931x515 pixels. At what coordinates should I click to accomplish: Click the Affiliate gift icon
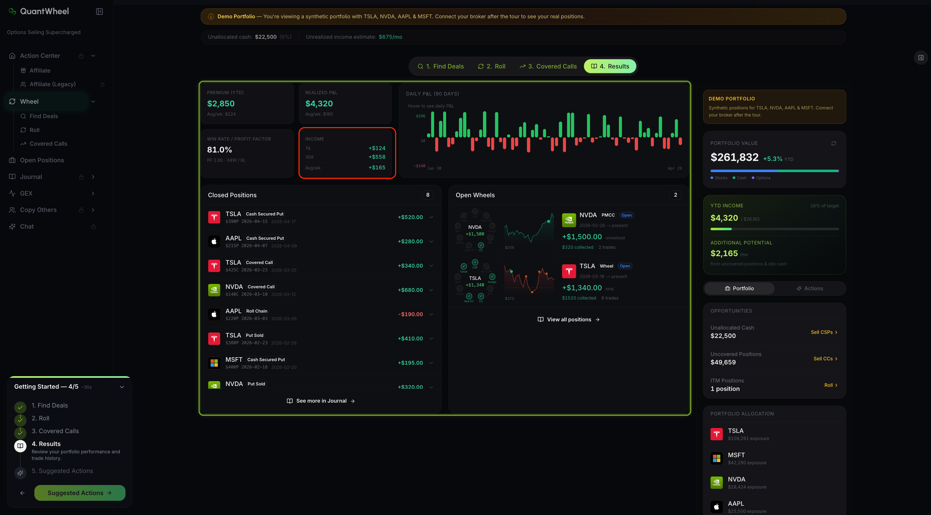click(x=23, y=70)
